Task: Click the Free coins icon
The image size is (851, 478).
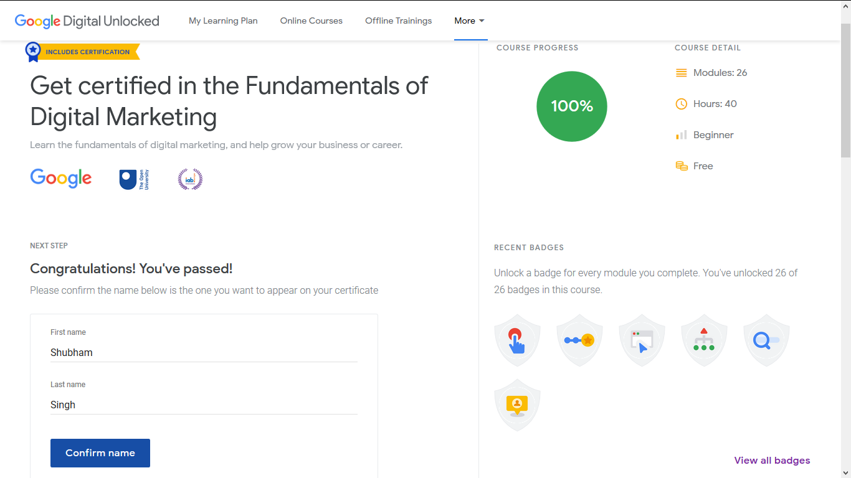Action: [682, 166]
